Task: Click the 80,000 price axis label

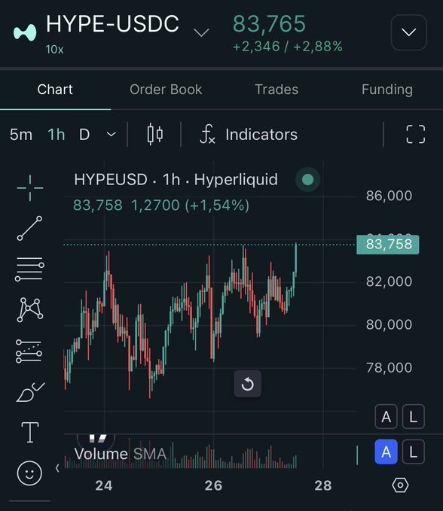Action: pos(389,324)
